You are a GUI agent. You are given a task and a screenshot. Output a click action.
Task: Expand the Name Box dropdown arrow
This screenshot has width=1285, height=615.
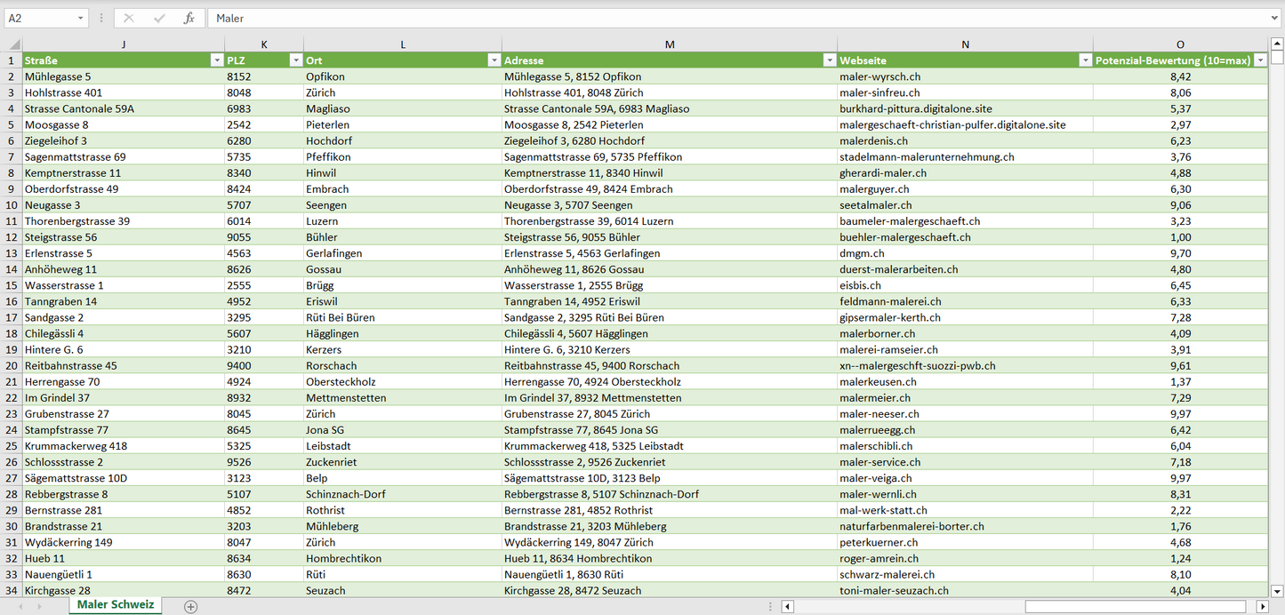coord(80,18)
